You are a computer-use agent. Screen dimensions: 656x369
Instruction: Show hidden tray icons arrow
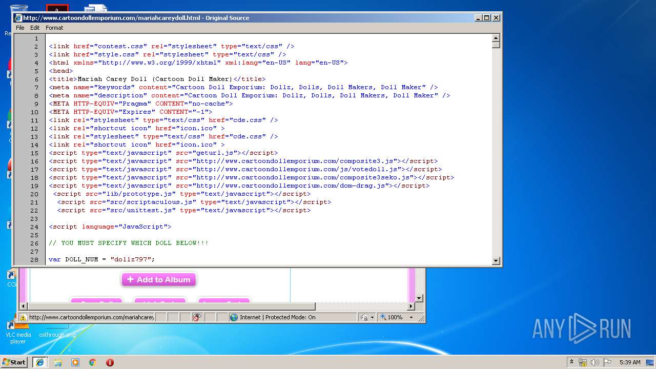click(x=572, y=362)
